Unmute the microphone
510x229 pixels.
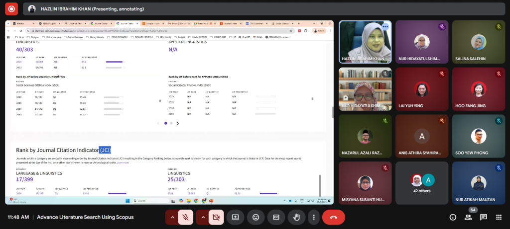[x=185, y=217]
